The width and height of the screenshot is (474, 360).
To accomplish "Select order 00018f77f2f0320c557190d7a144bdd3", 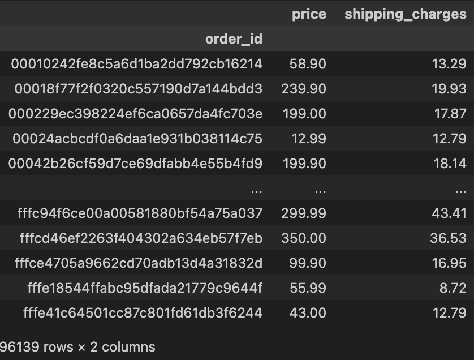I will point(139,89).
